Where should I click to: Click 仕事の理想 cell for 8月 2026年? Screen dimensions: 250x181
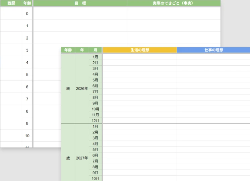point(213,97)
